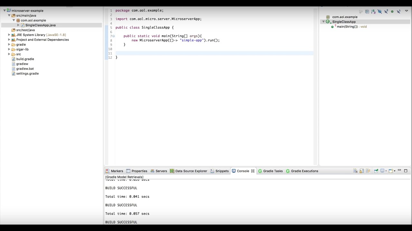Click the SingleClassApp.java file icon
The width and height of the screenshot is (412, 231).
point(23,25)
